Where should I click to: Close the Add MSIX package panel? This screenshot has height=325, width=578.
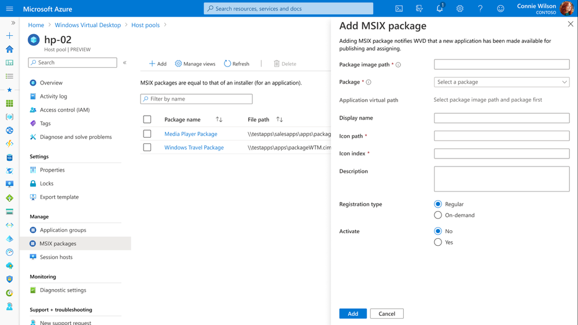click(x=570, y=24)
